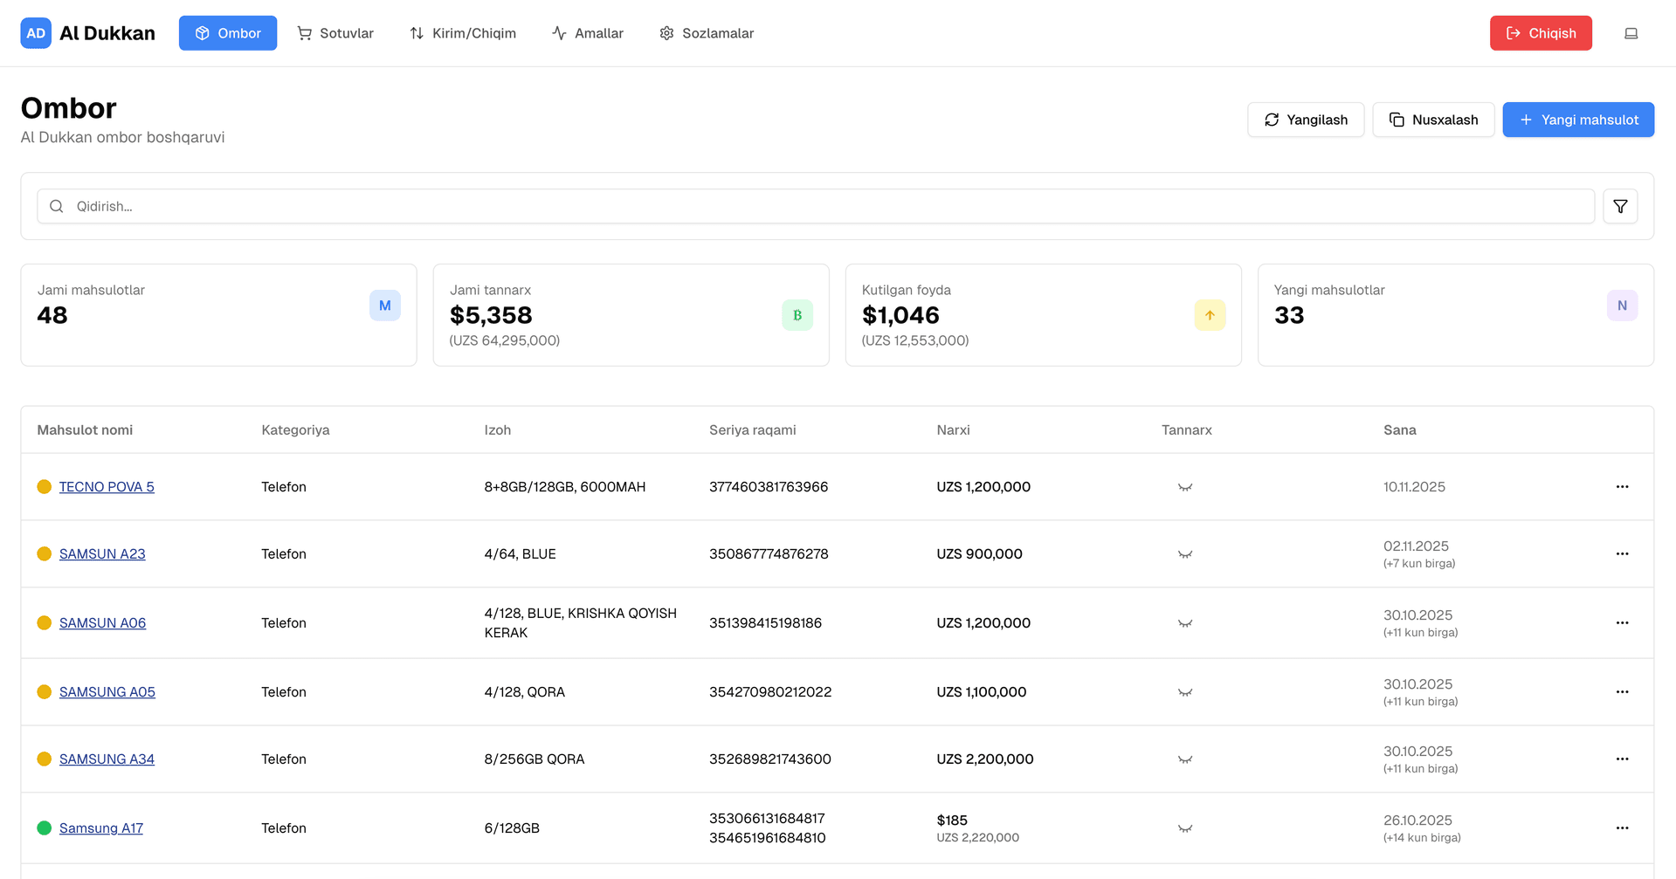Image resolution: width=1676 pixels, height=879 pixels.
Task: Click the purple N badge on Yangi mahsulotlar card
Action: pos(1622,306)
